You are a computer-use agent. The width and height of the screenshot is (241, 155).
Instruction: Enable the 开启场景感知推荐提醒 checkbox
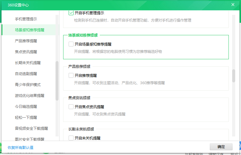[x=71, y=44]
